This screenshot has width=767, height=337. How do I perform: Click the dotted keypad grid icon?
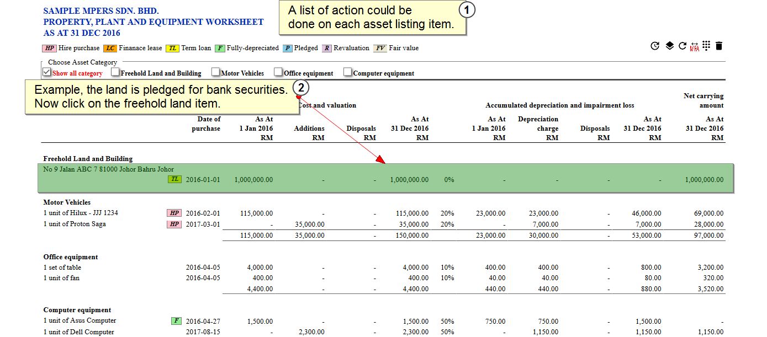[706, 46]
